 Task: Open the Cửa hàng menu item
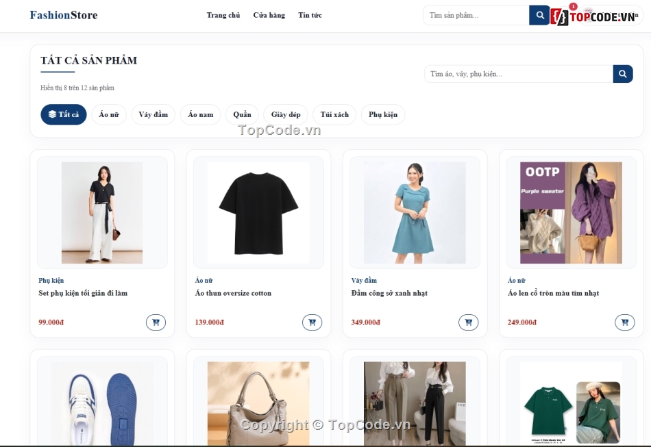tap(269, 15)
